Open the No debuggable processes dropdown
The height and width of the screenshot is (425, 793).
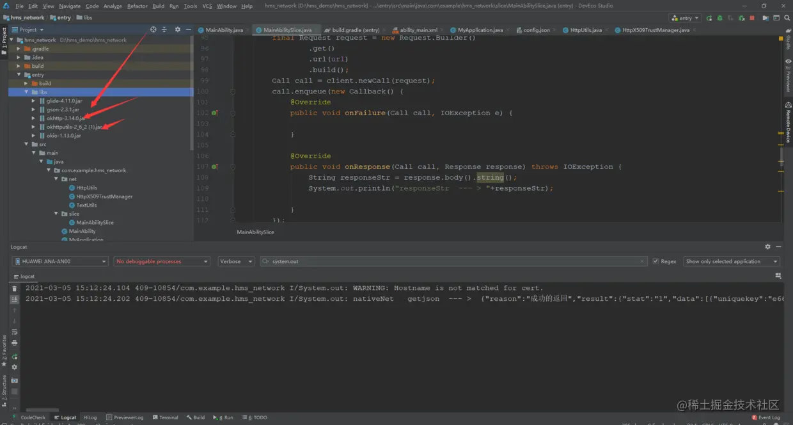(x=162, y=261)
